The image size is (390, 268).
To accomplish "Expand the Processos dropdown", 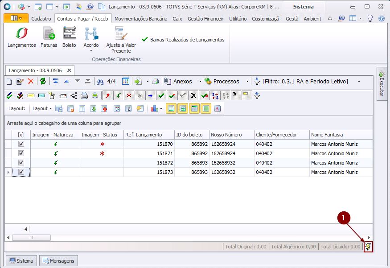I will (247, 81).
